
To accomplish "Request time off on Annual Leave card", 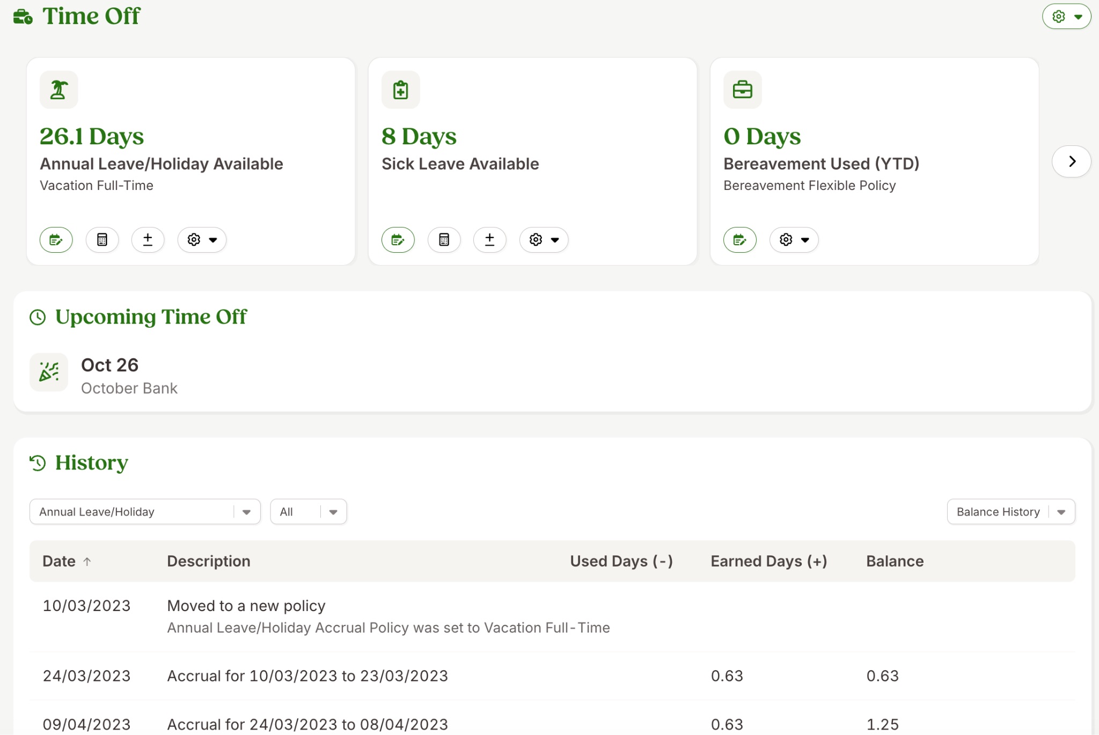I will click(56, 240).
